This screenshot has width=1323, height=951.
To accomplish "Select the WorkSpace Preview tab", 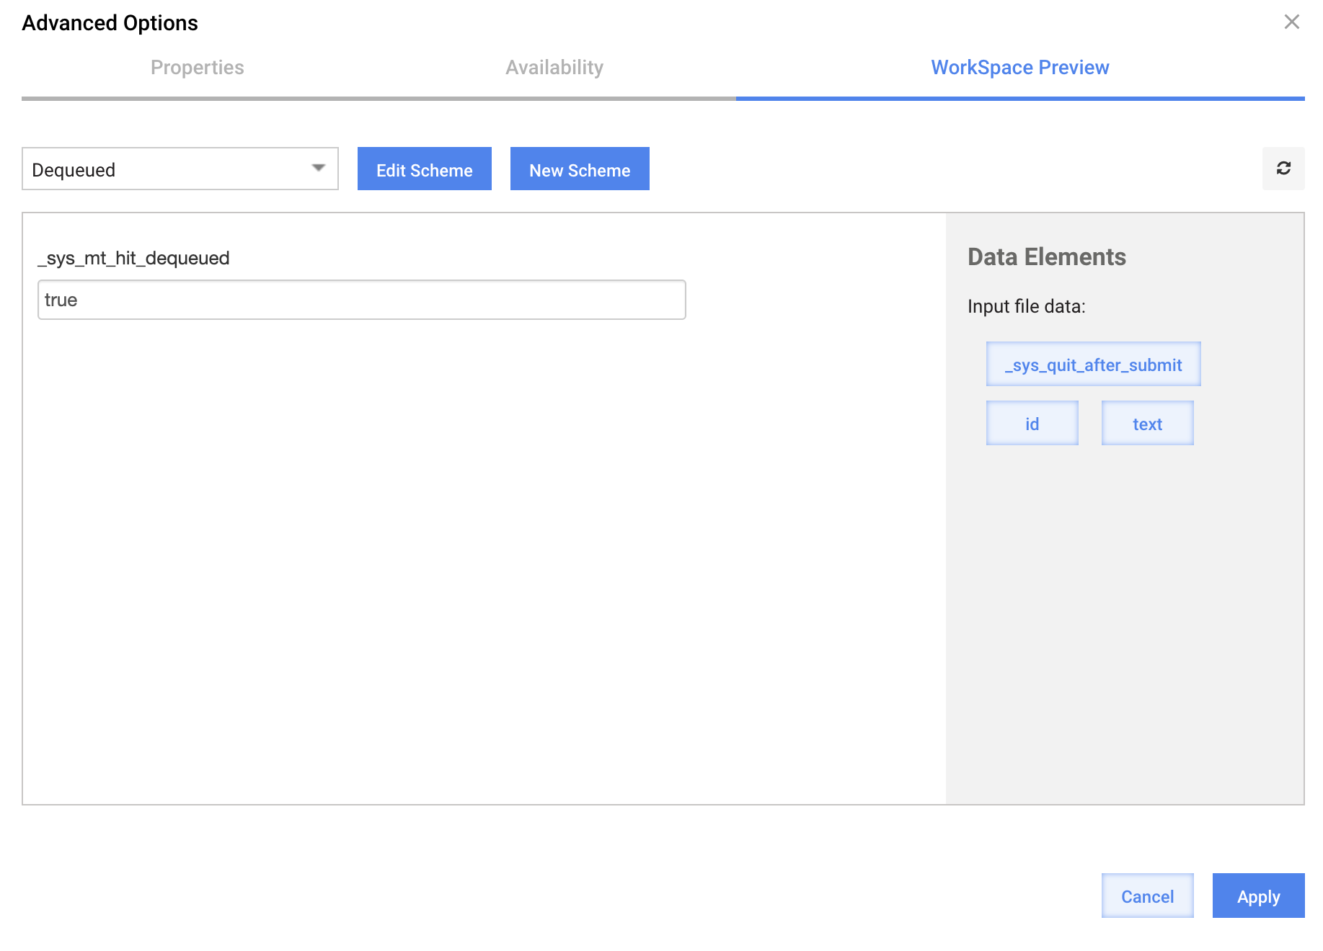I will (x=1020, y=68).
